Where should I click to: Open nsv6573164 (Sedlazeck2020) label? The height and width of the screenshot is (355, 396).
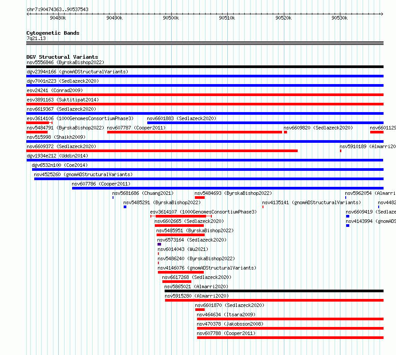192,240
